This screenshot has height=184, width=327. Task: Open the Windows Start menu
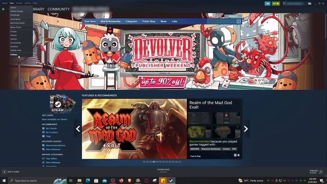click(4, 180)
